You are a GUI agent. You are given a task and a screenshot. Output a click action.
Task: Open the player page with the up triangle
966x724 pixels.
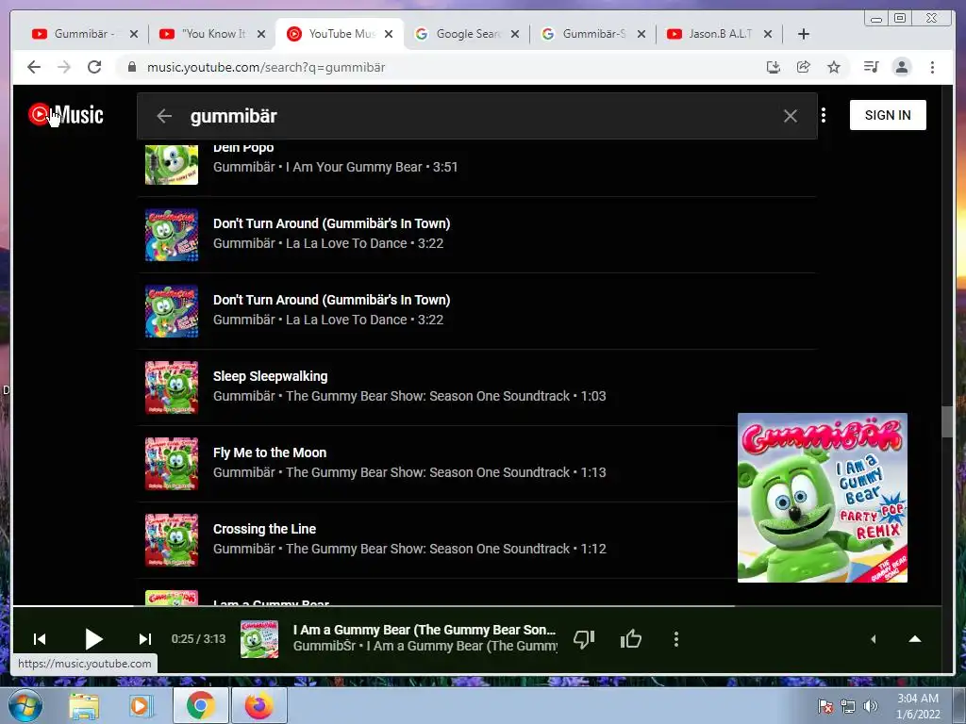(915, 639)
